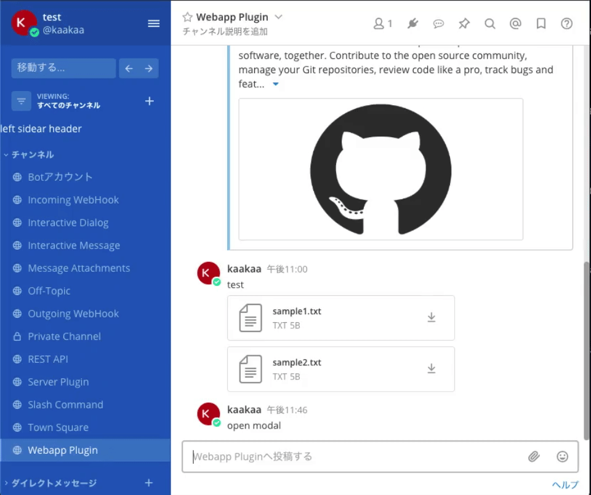591x495 pixels.
Task: Click the 午後11:46 timestamp
Action: [x=287, y=410]
